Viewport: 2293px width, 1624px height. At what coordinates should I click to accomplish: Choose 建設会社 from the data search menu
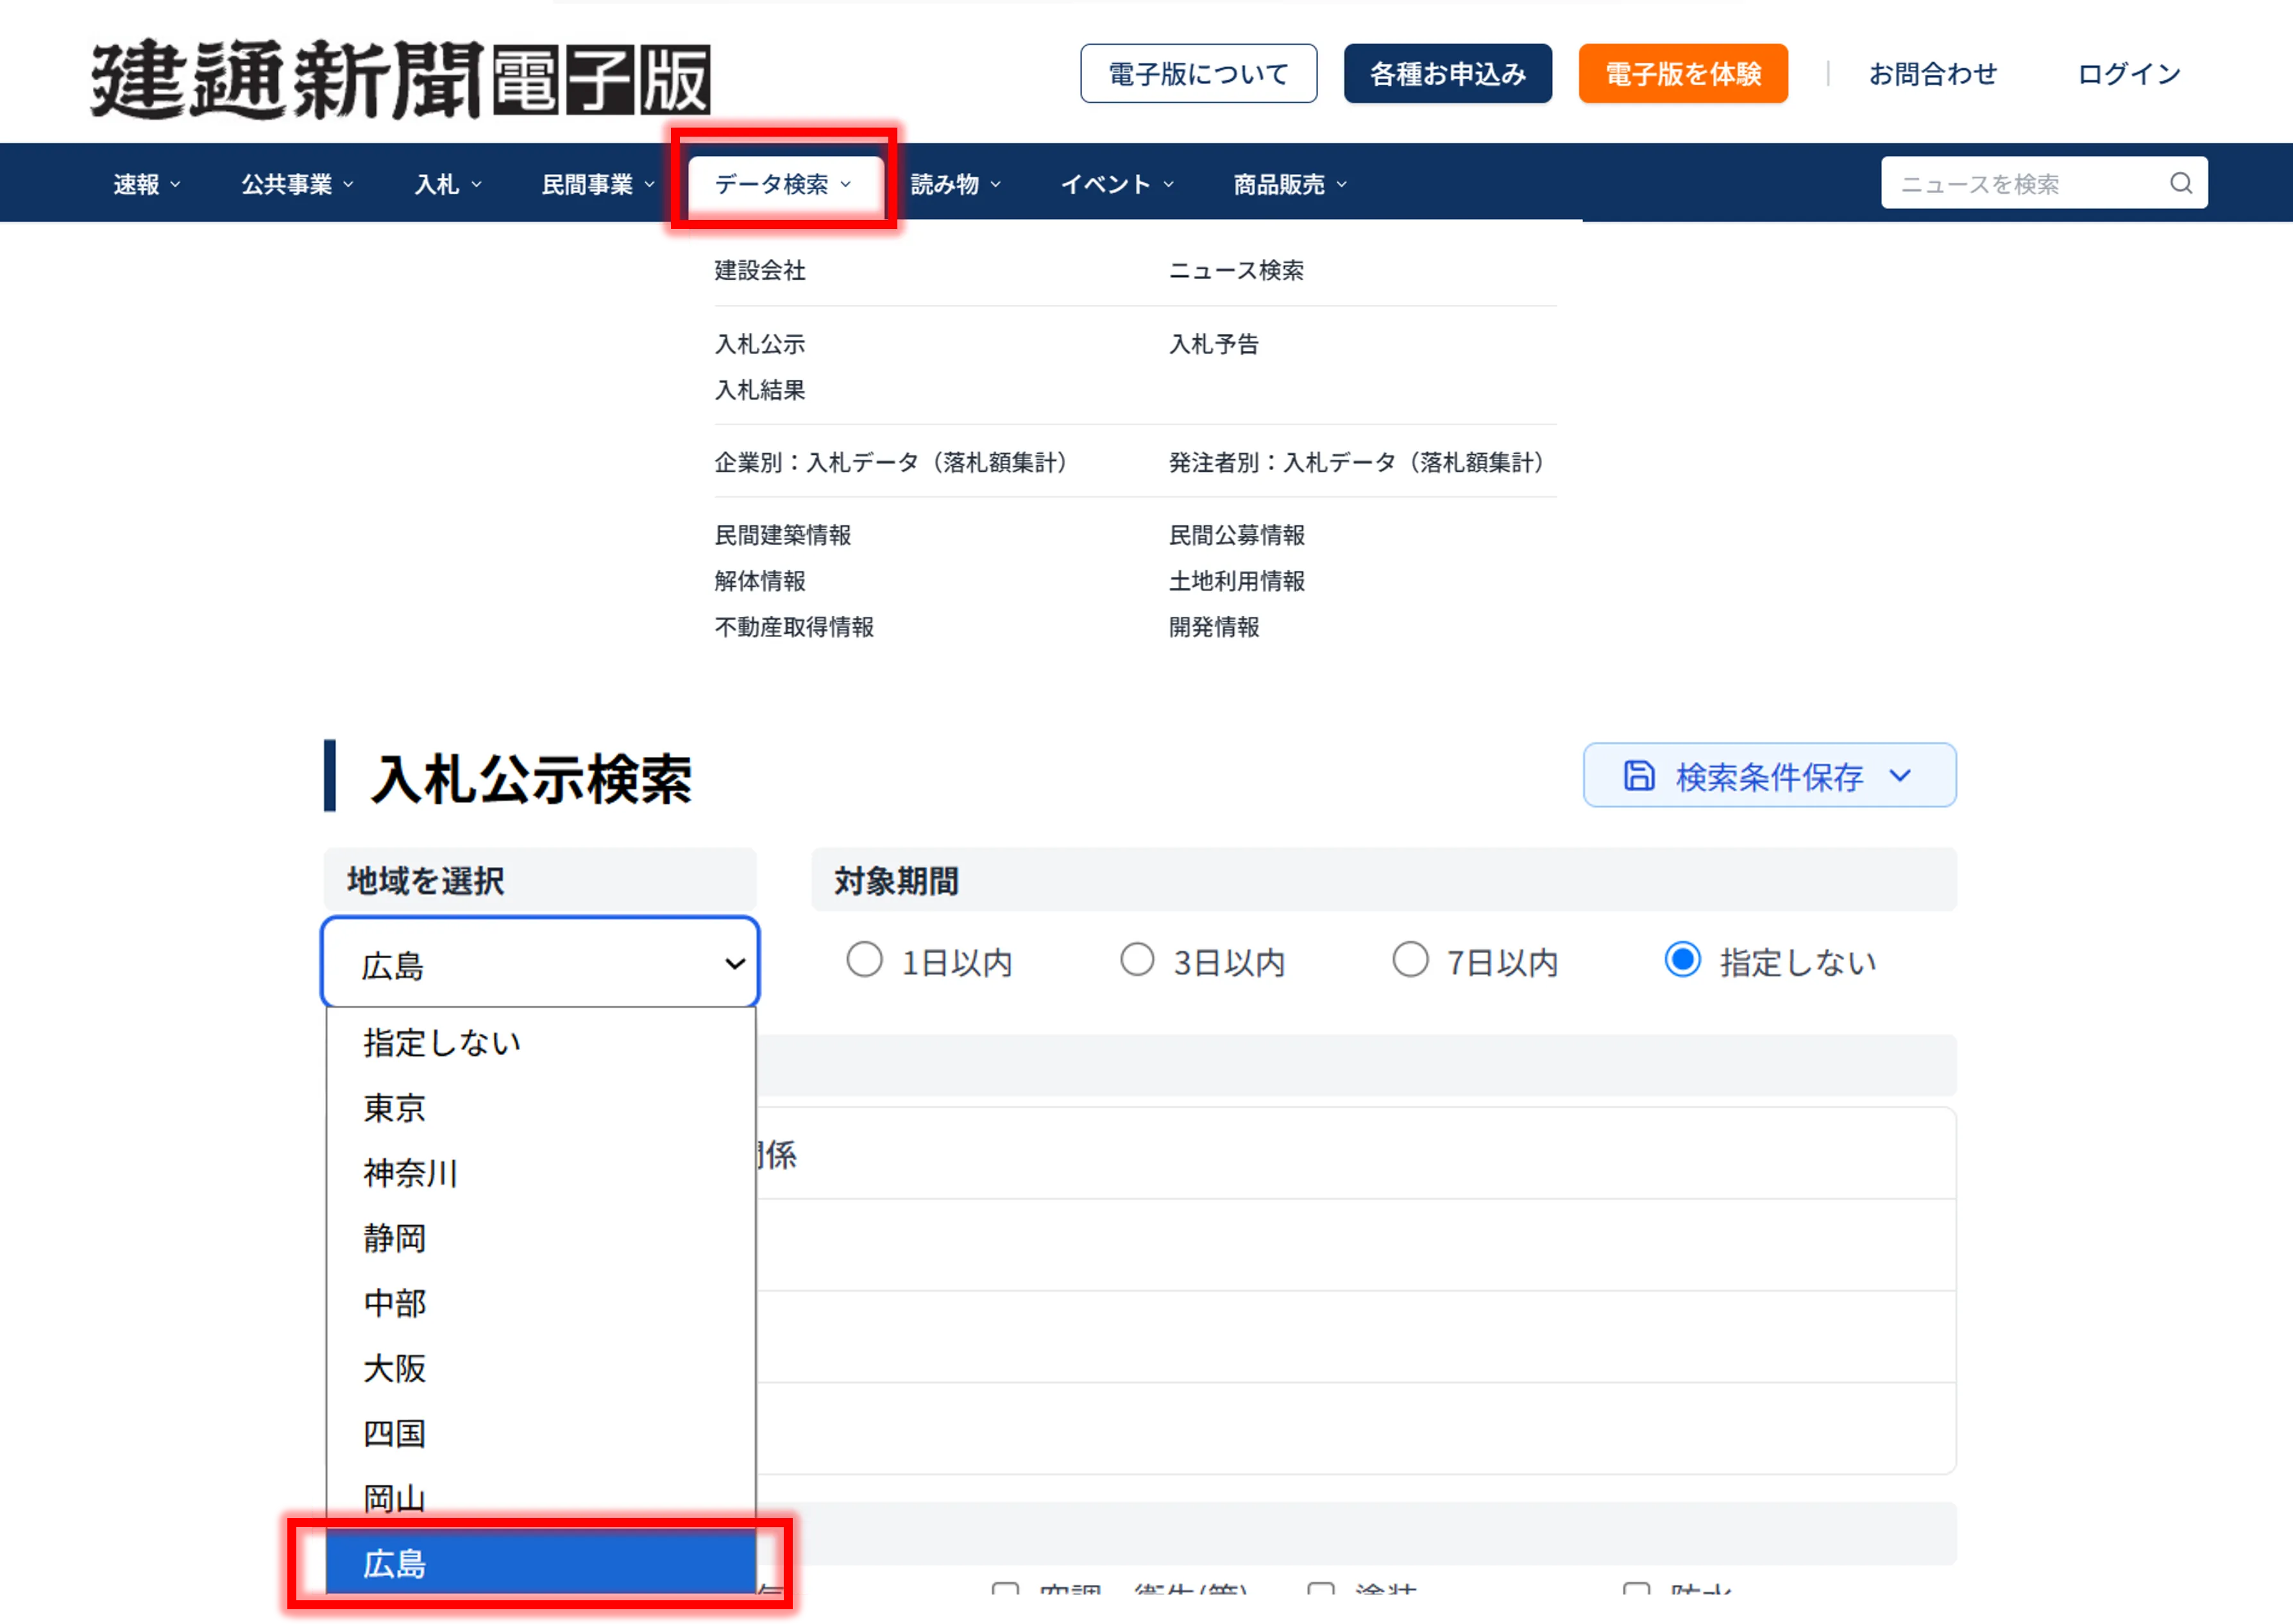tap(760, 270)
